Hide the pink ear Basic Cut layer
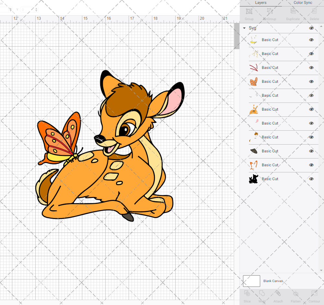This screenshot has height=305, width=324. [x=311, y=123]
